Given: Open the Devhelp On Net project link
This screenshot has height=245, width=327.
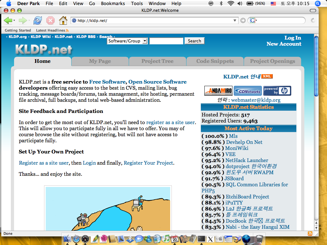Looking at the screenshot, I should click(x=244, y=142).
